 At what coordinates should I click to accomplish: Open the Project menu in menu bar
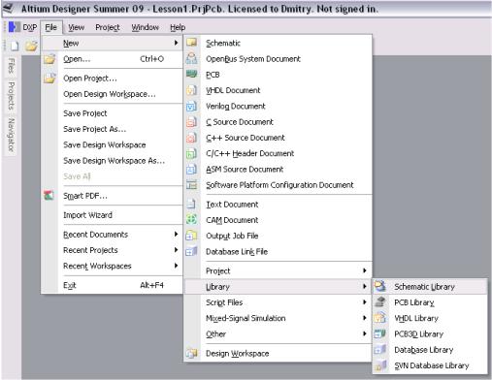tap(108, 27)
